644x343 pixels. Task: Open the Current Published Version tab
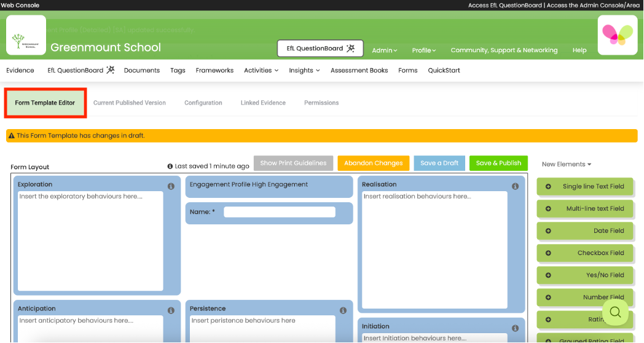click(130, 103)
